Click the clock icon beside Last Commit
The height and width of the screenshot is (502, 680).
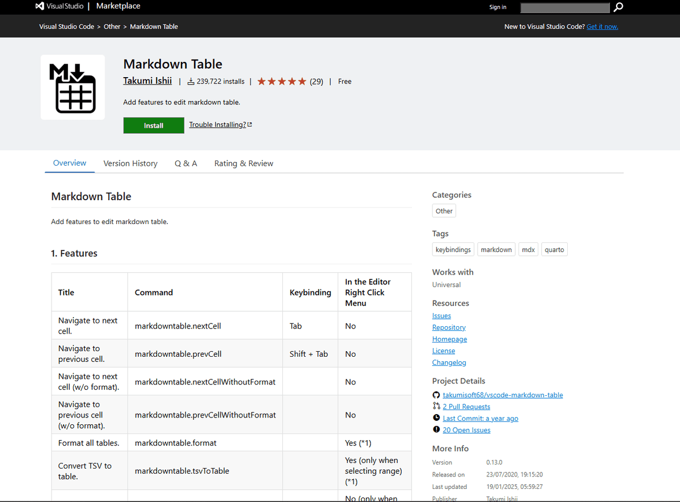436,418
